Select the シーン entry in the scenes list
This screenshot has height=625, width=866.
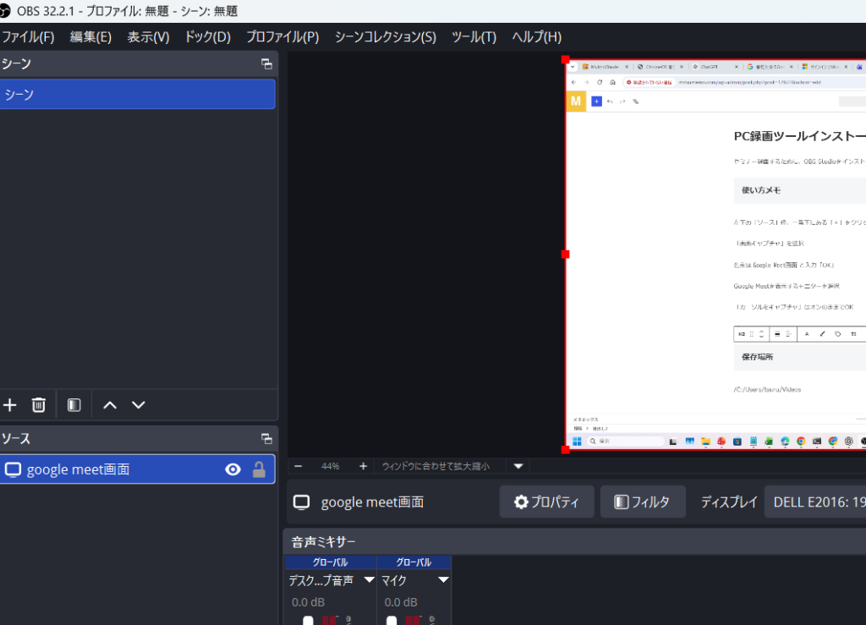(x=138, y=95)
